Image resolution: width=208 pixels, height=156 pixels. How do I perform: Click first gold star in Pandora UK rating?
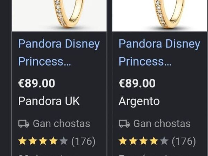click(23, 141)
